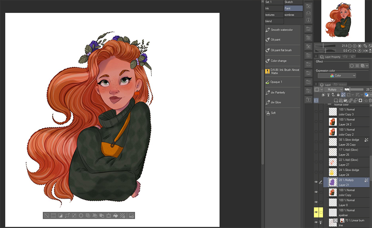372x228 pixels.
Task: Flip canvas horizontally in the navigator
Action: pos(365,51)
